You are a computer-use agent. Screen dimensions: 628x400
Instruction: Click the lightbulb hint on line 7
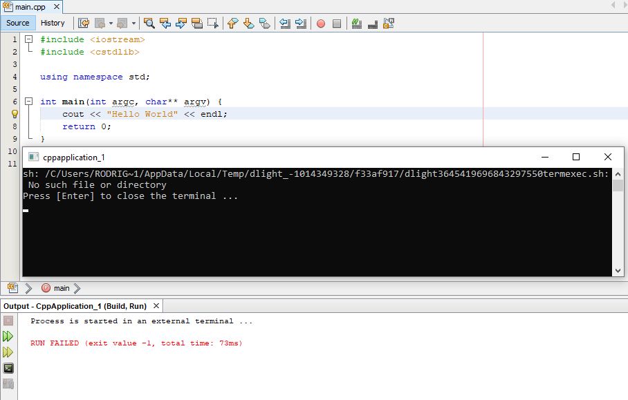click(15, 114)
